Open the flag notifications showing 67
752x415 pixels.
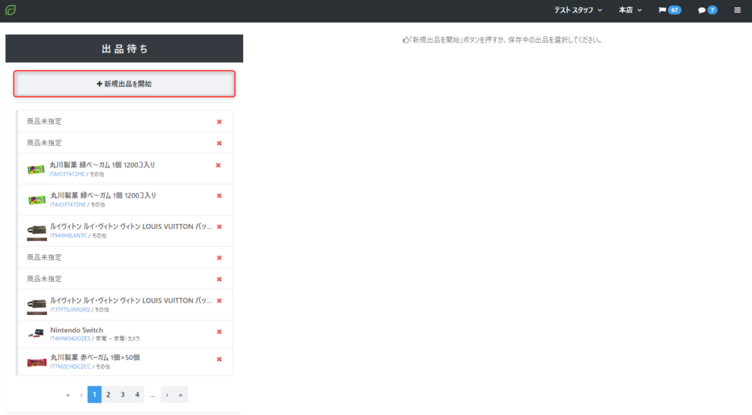pyautogui.click(x=670, y=10)
